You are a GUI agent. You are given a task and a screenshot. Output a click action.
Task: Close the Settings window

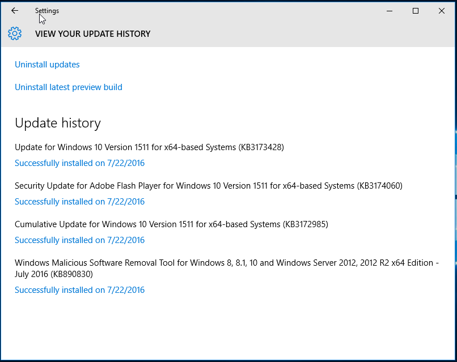[442, 11]
